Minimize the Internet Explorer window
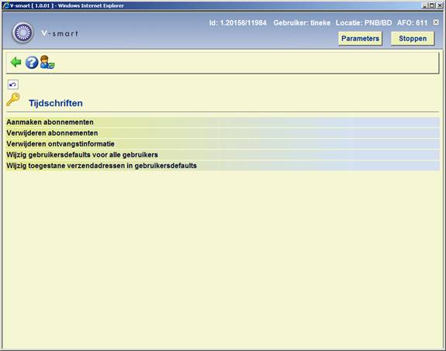The width and height of the screenshot is (446, 351). (425, 5)
